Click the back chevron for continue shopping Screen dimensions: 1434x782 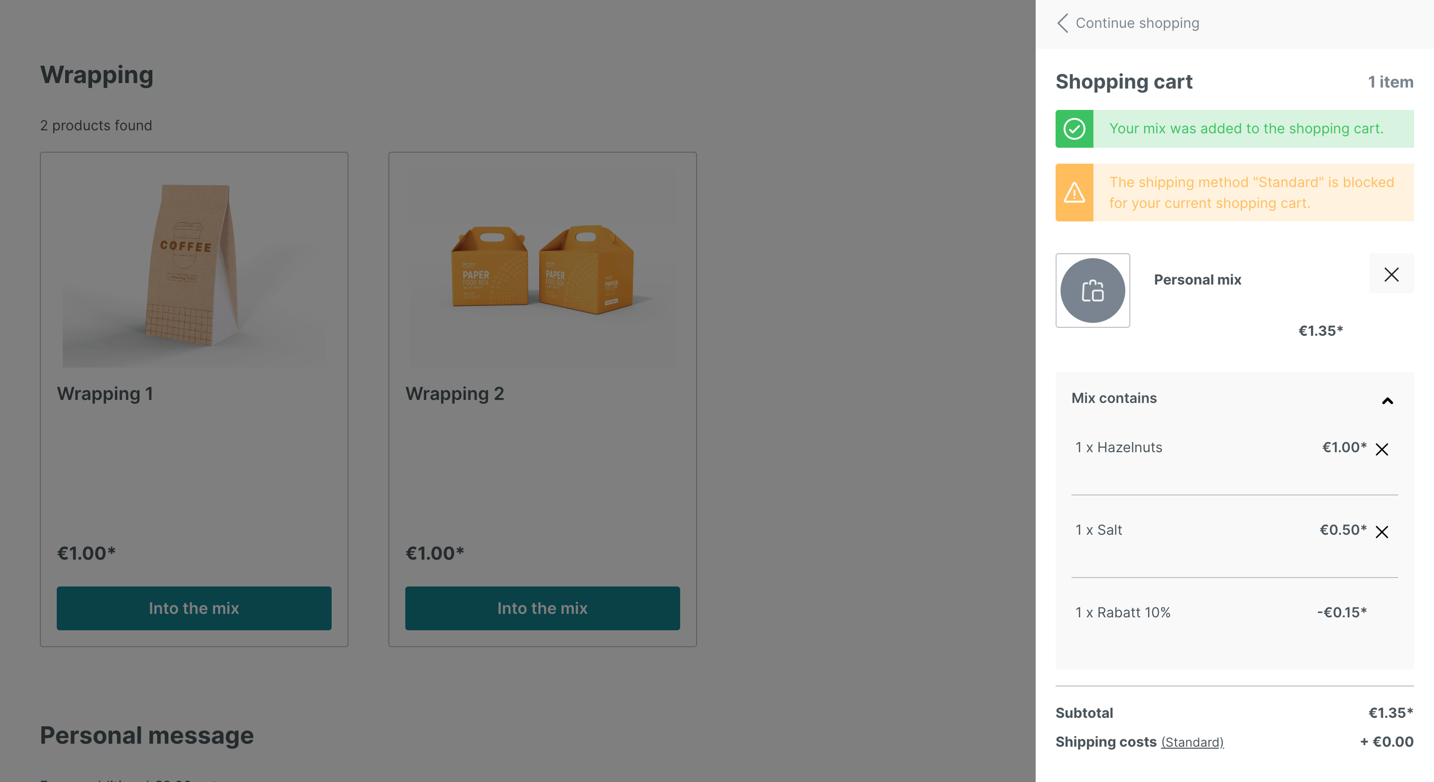tap(1063, 22)
